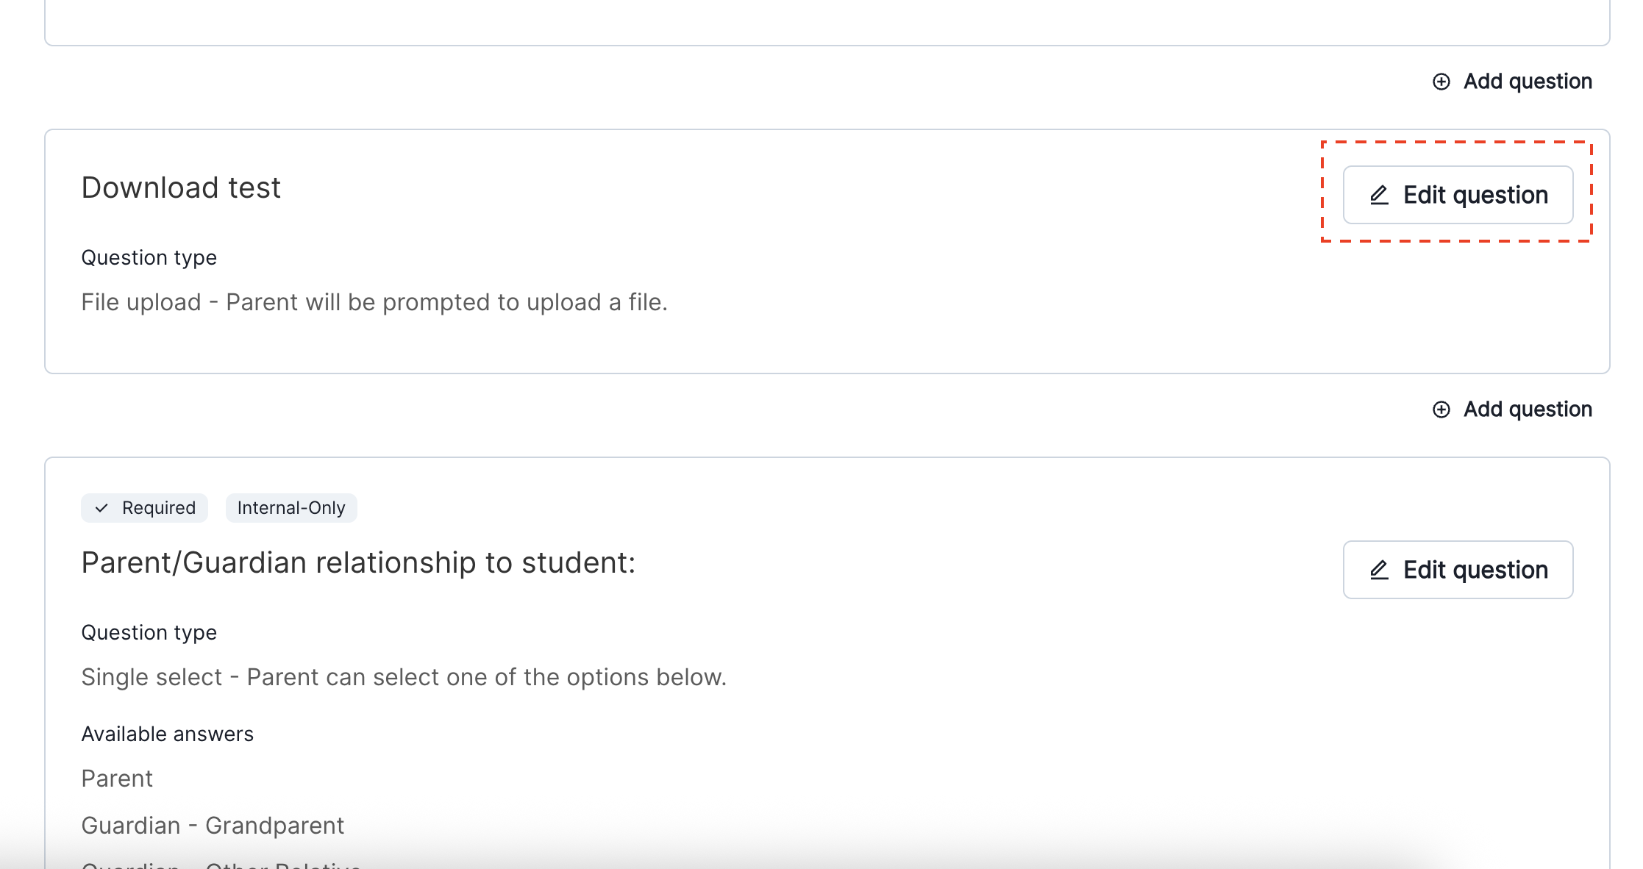Click the plus icon below Download test card
Screen dimensions: 1643x869
[x=1441, y=410]
